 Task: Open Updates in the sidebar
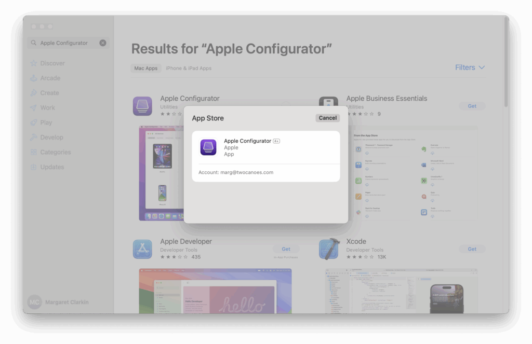point(52,167)
